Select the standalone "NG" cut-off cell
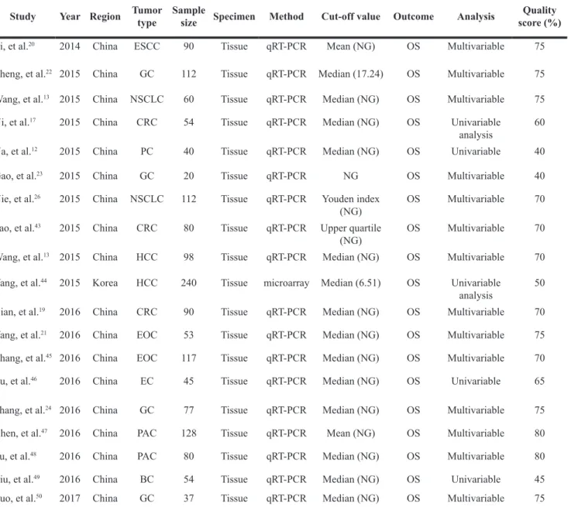Image resolution: width=571 pixels, height=507 pixels. coord(351,176)
